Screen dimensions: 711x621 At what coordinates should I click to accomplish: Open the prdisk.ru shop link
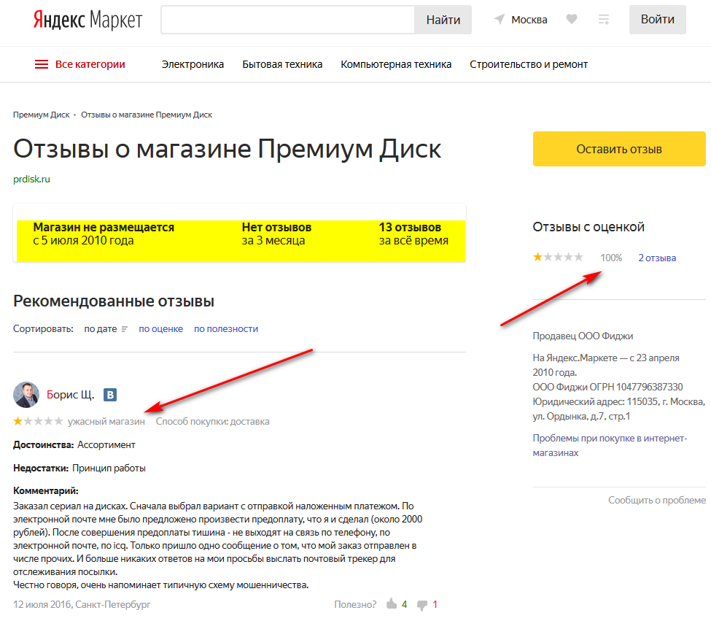coord(31,180)
